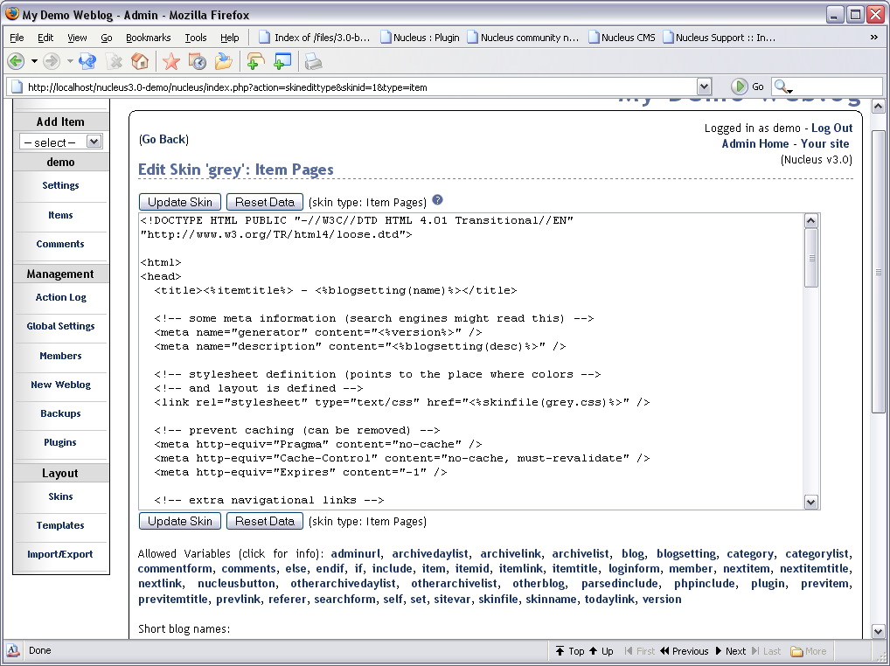Open the Members sidebar link

[x=60, y=356]
